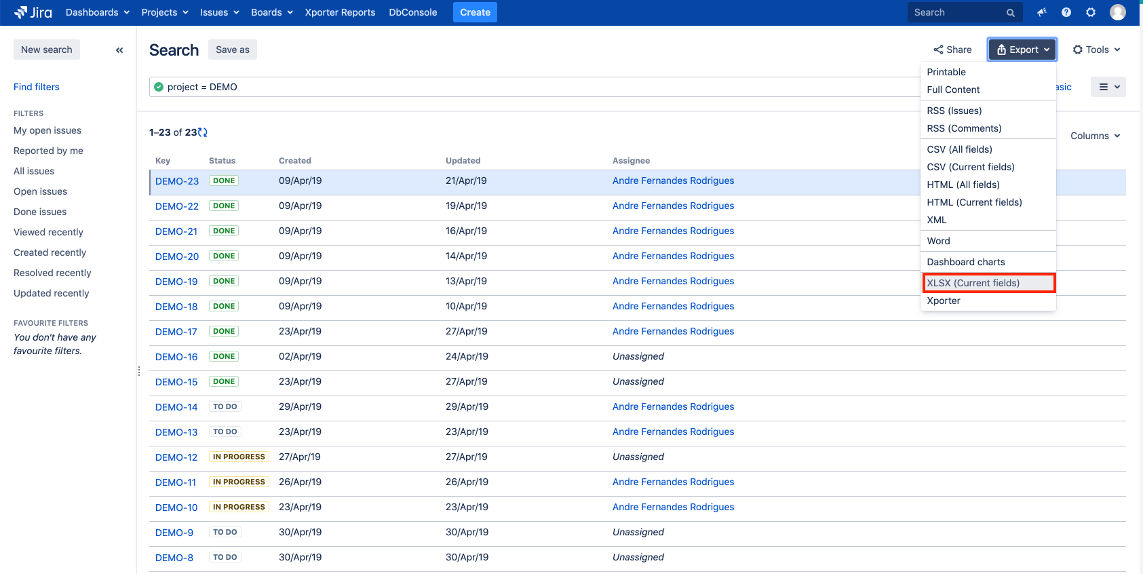The image size is (1143, 574).
Task: Collapse the filters sidebar with double chevron
Action: coord(119,50)
